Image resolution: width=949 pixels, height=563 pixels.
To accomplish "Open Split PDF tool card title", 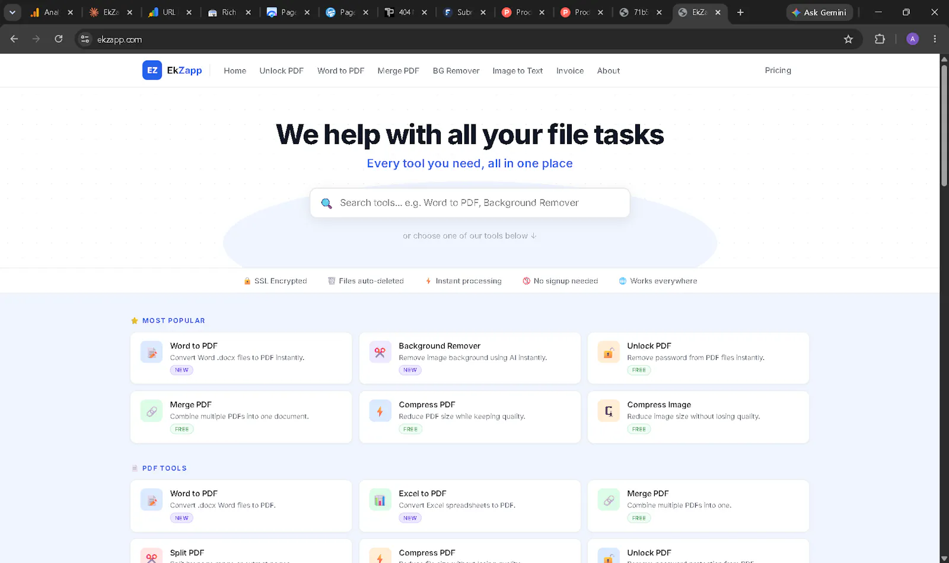I will click(187, 552).
